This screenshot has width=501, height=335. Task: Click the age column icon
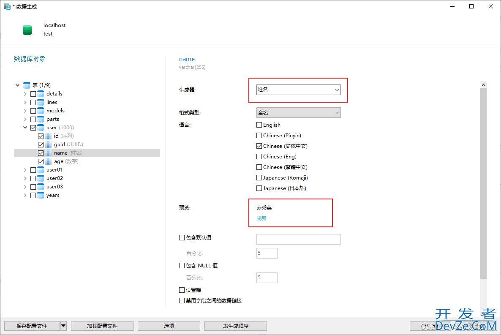(48, 161)
